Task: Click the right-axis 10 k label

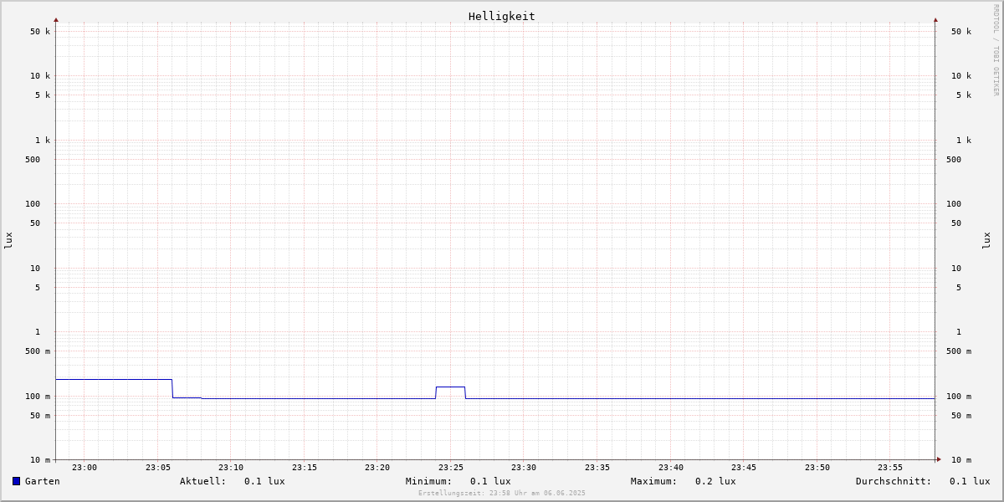Action: pyautogui.click(x=961, y=76)
